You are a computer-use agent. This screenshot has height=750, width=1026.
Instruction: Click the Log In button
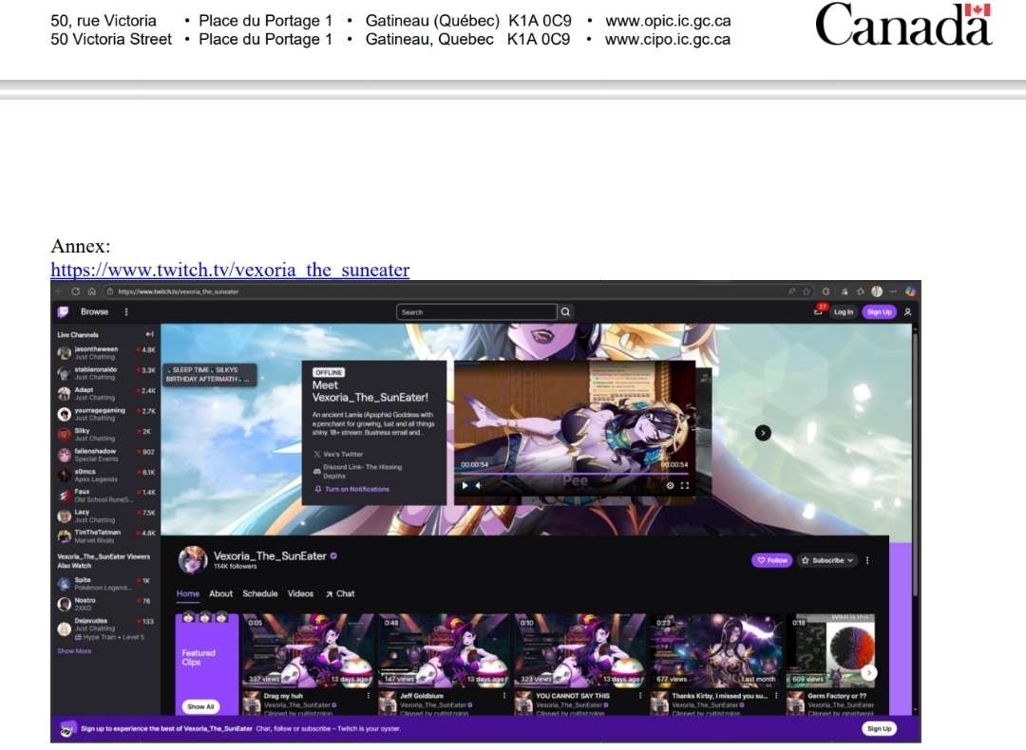[843, 312]
